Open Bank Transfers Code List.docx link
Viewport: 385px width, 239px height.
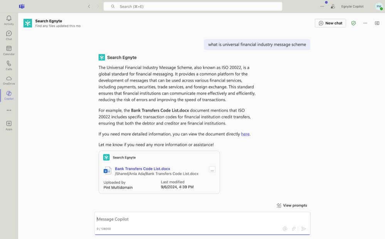click(x=143, y=169)
